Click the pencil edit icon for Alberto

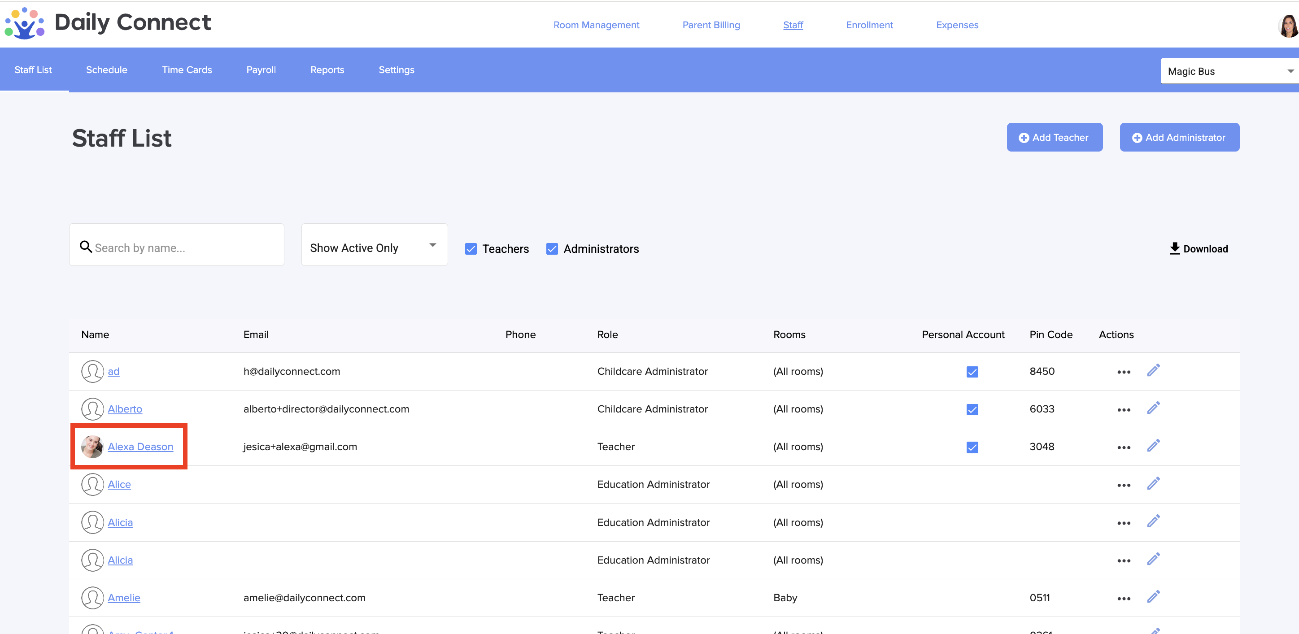point(1153,408)
